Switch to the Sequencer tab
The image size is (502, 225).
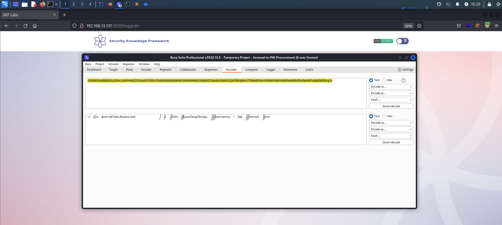211,70
